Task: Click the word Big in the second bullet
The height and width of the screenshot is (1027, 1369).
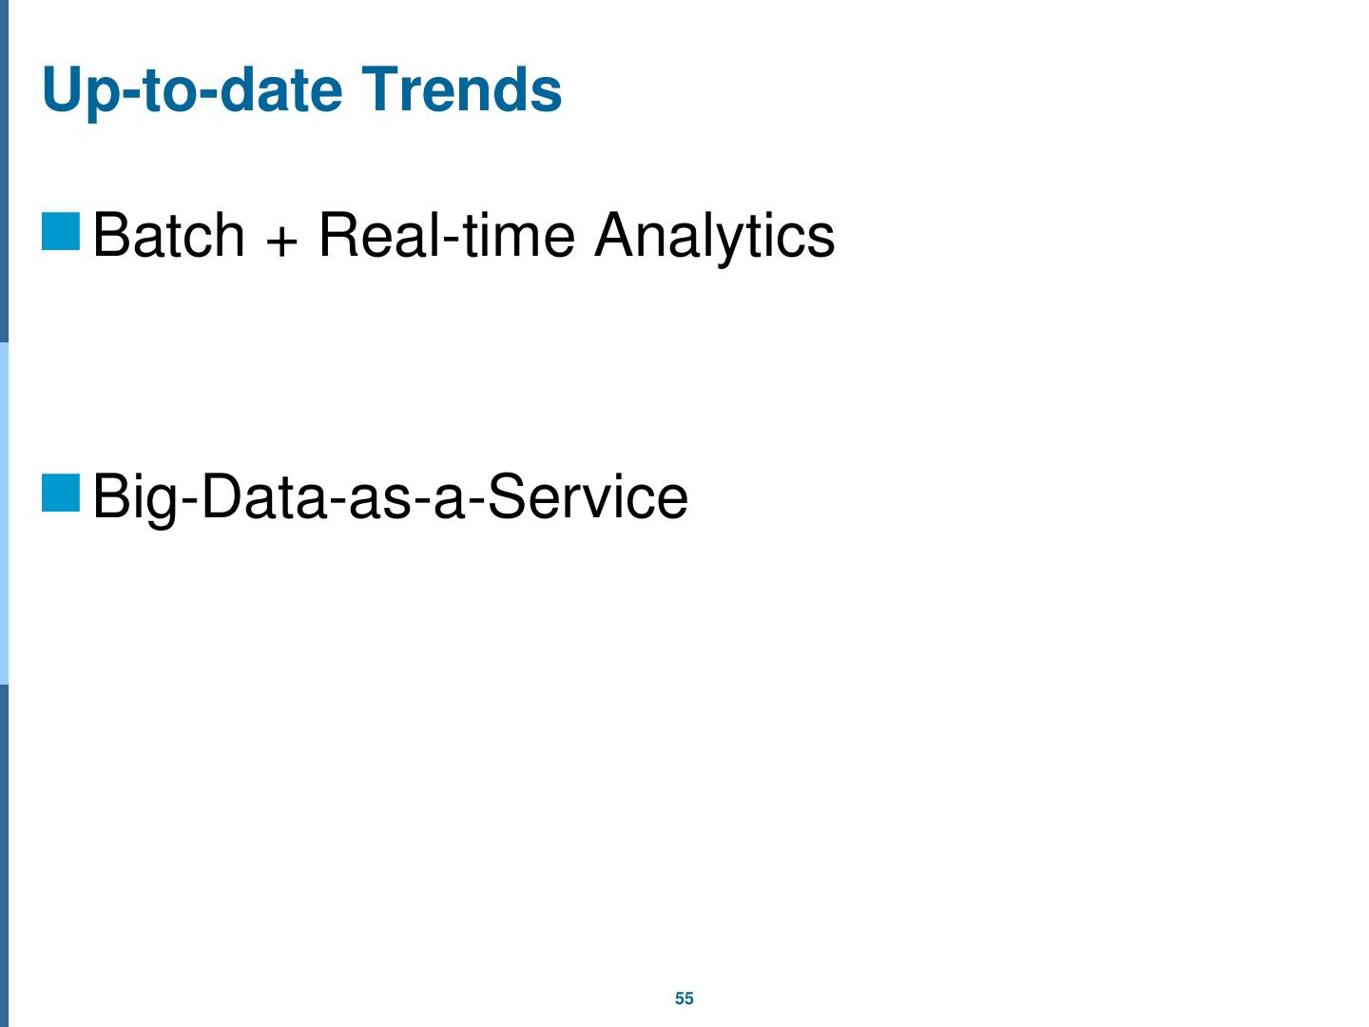Action: pos(134,497)
